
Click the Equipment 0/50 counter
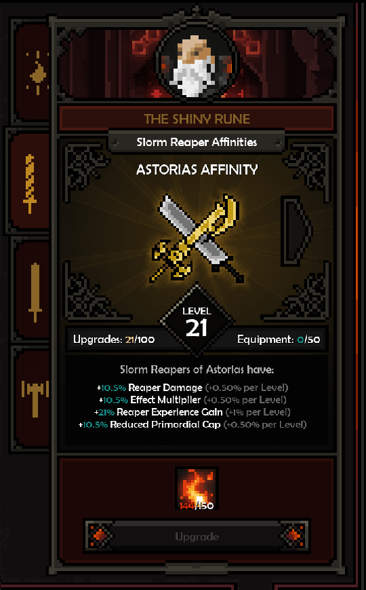pos(279,339)
